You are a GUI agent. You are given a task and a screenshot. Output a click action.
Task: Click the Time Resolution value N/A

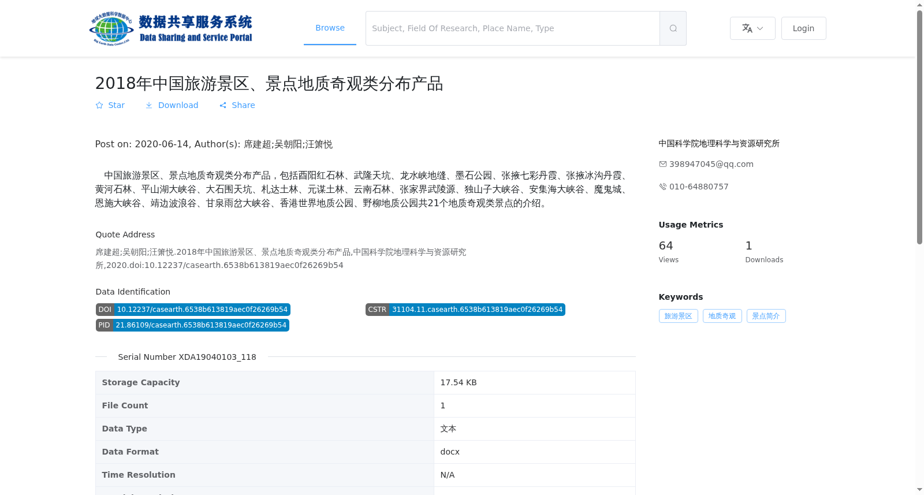coord(448,475)
